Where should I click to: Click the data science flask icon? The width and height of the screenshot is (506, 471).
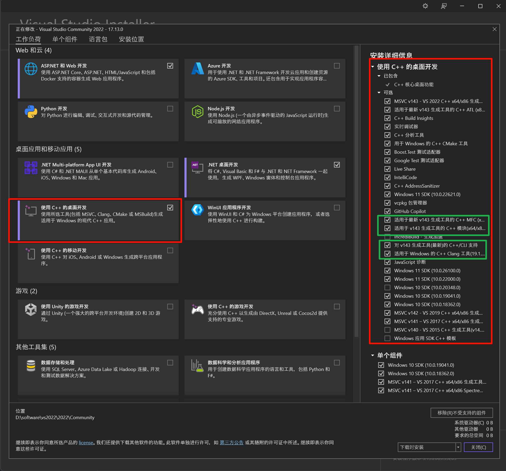coord(198,366)
